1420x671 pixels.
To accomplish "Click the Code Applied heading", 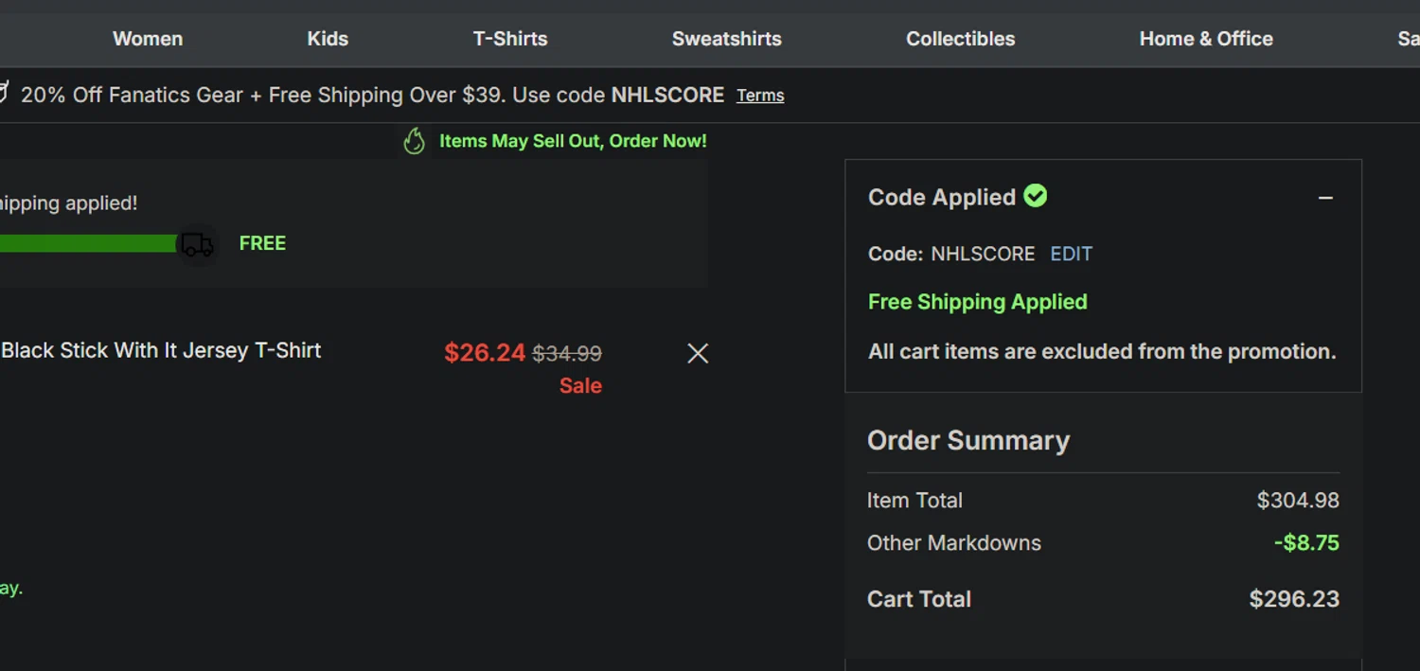I will pos(942,197).
